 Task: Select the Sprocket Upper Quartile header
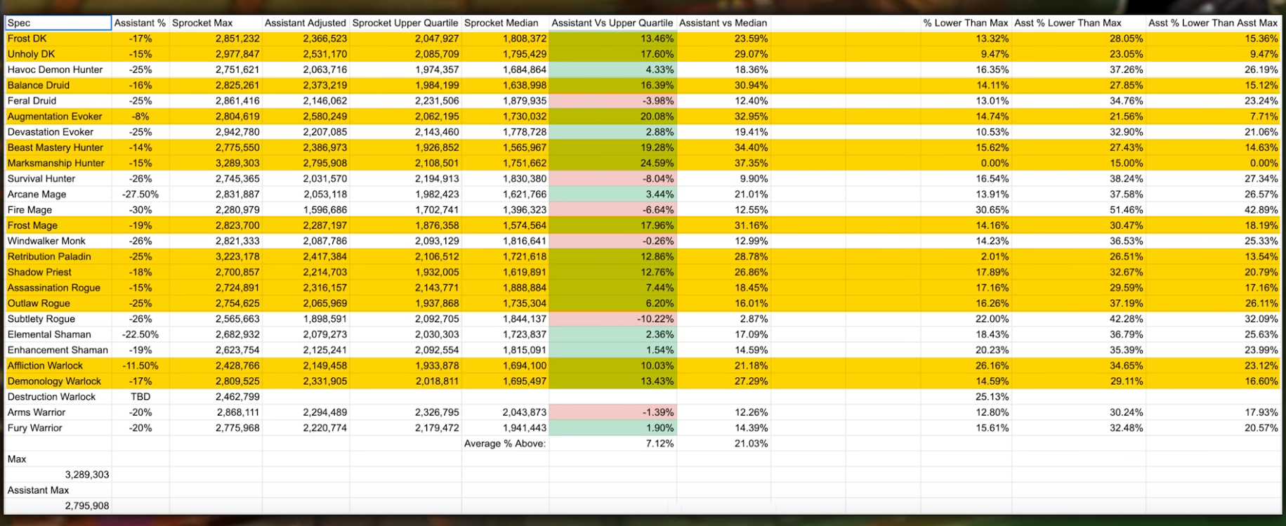point(405,22)
